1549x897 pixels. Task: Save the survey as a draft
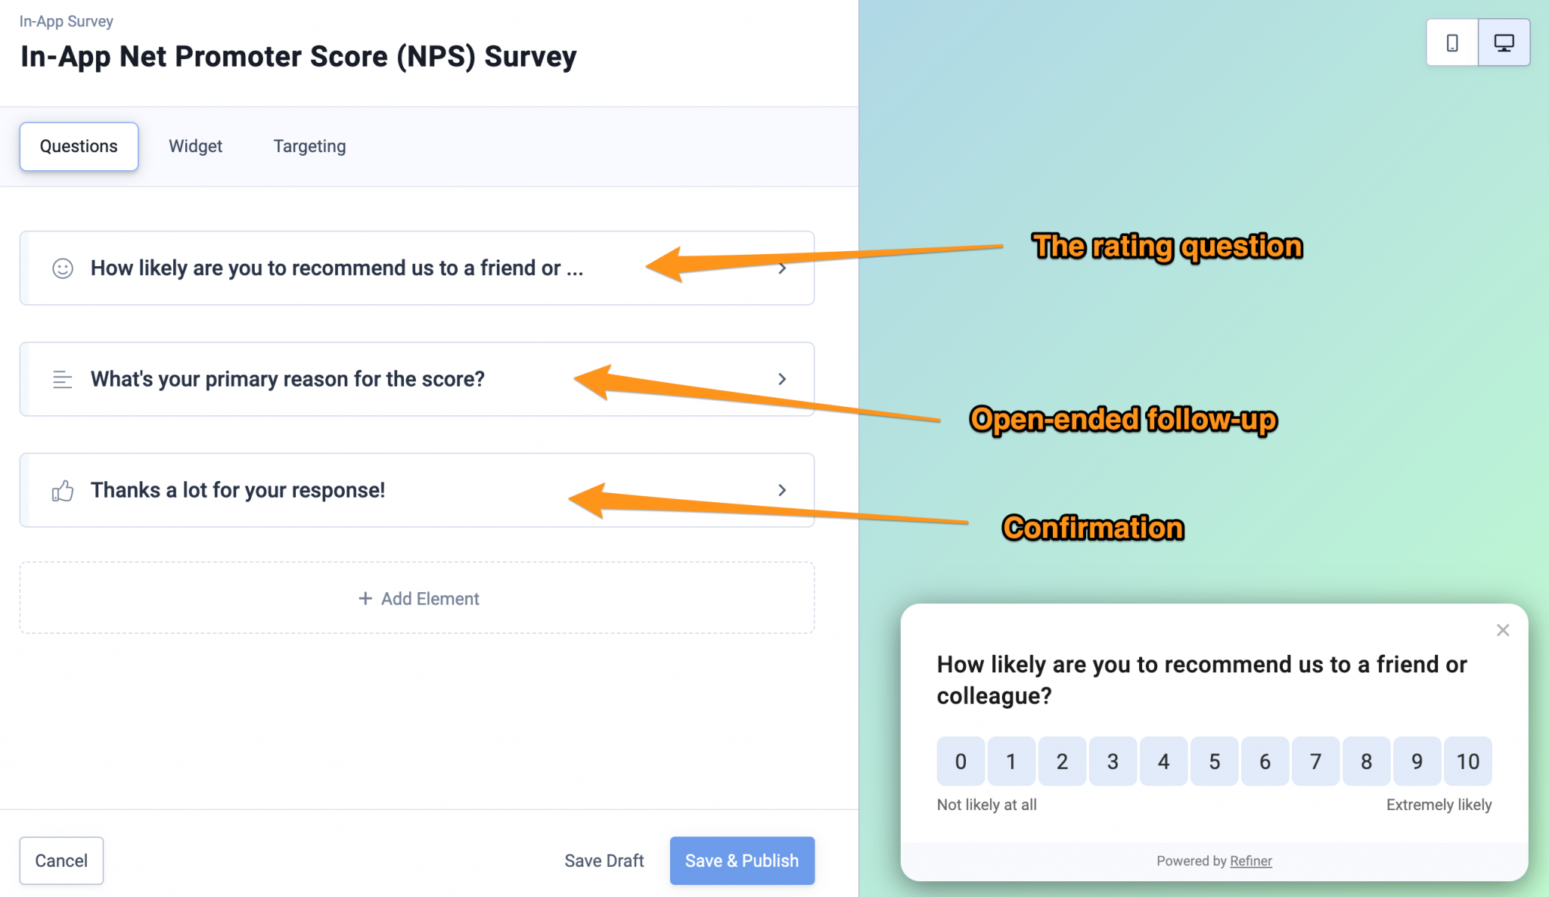[x=604, y=860]
